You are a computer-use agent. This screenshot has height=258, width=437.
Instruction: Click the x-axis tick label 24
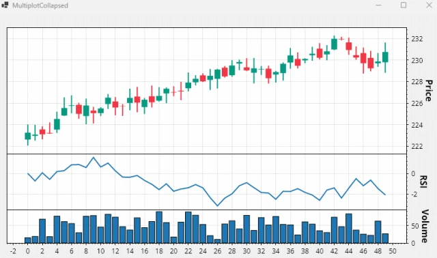pyautogui.click(x=203, y=251)
